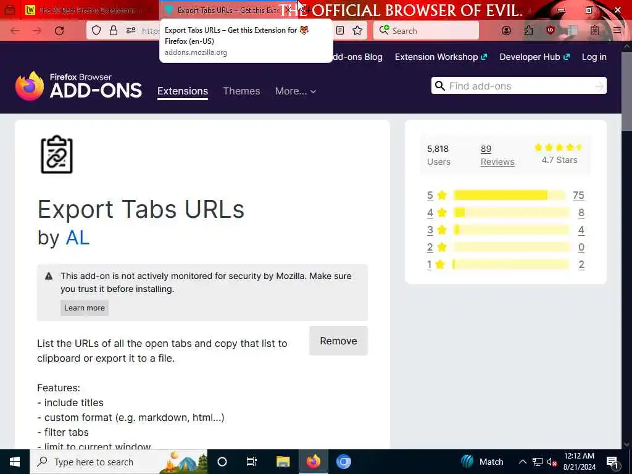632x474 pixels.
Task: Click the Find add-ons search field
Action: click(x=520, y=86)
